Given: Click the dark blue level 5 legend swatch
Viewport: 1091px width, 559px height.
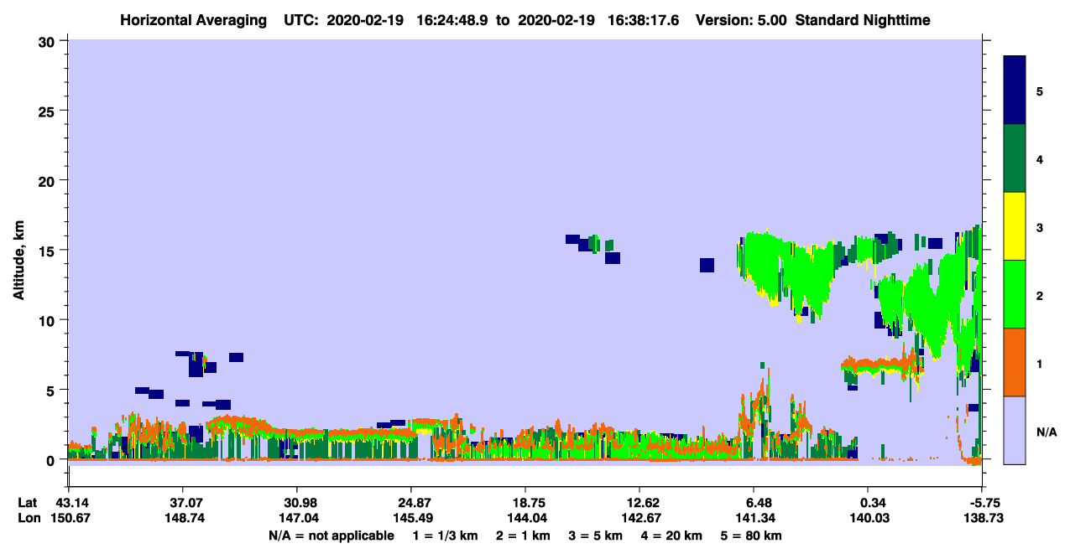Looking at the screenshot, I should tap(1015, 91).
